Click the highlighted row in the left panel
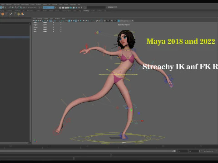The height and width of the screenshot is (163, 218). (15, 37)
